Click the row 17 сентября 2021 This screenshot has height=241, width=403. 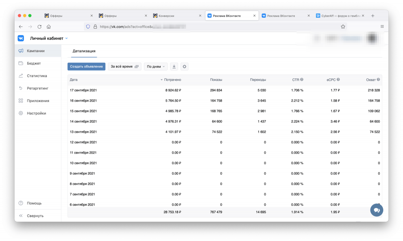tap(225, 90)
